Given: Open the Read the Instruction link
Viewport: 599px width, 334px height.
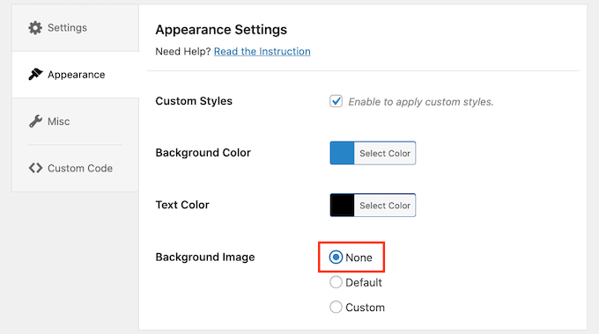Looking at the screenshot, I should click(x=263, y=52).
